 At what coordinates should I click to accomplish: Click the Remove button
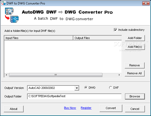pos(135,65)
